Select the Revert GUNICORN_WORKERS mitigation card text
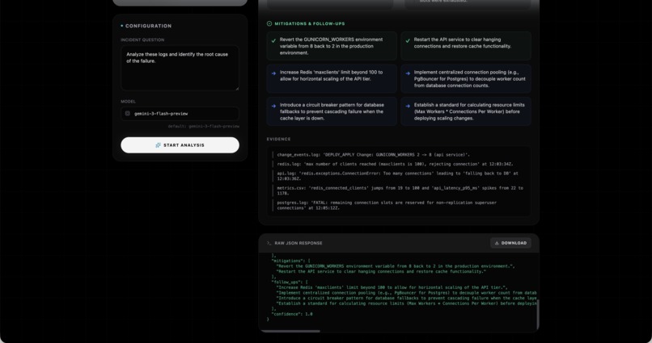This screenshot has width=652, height=343. [332, 46]
